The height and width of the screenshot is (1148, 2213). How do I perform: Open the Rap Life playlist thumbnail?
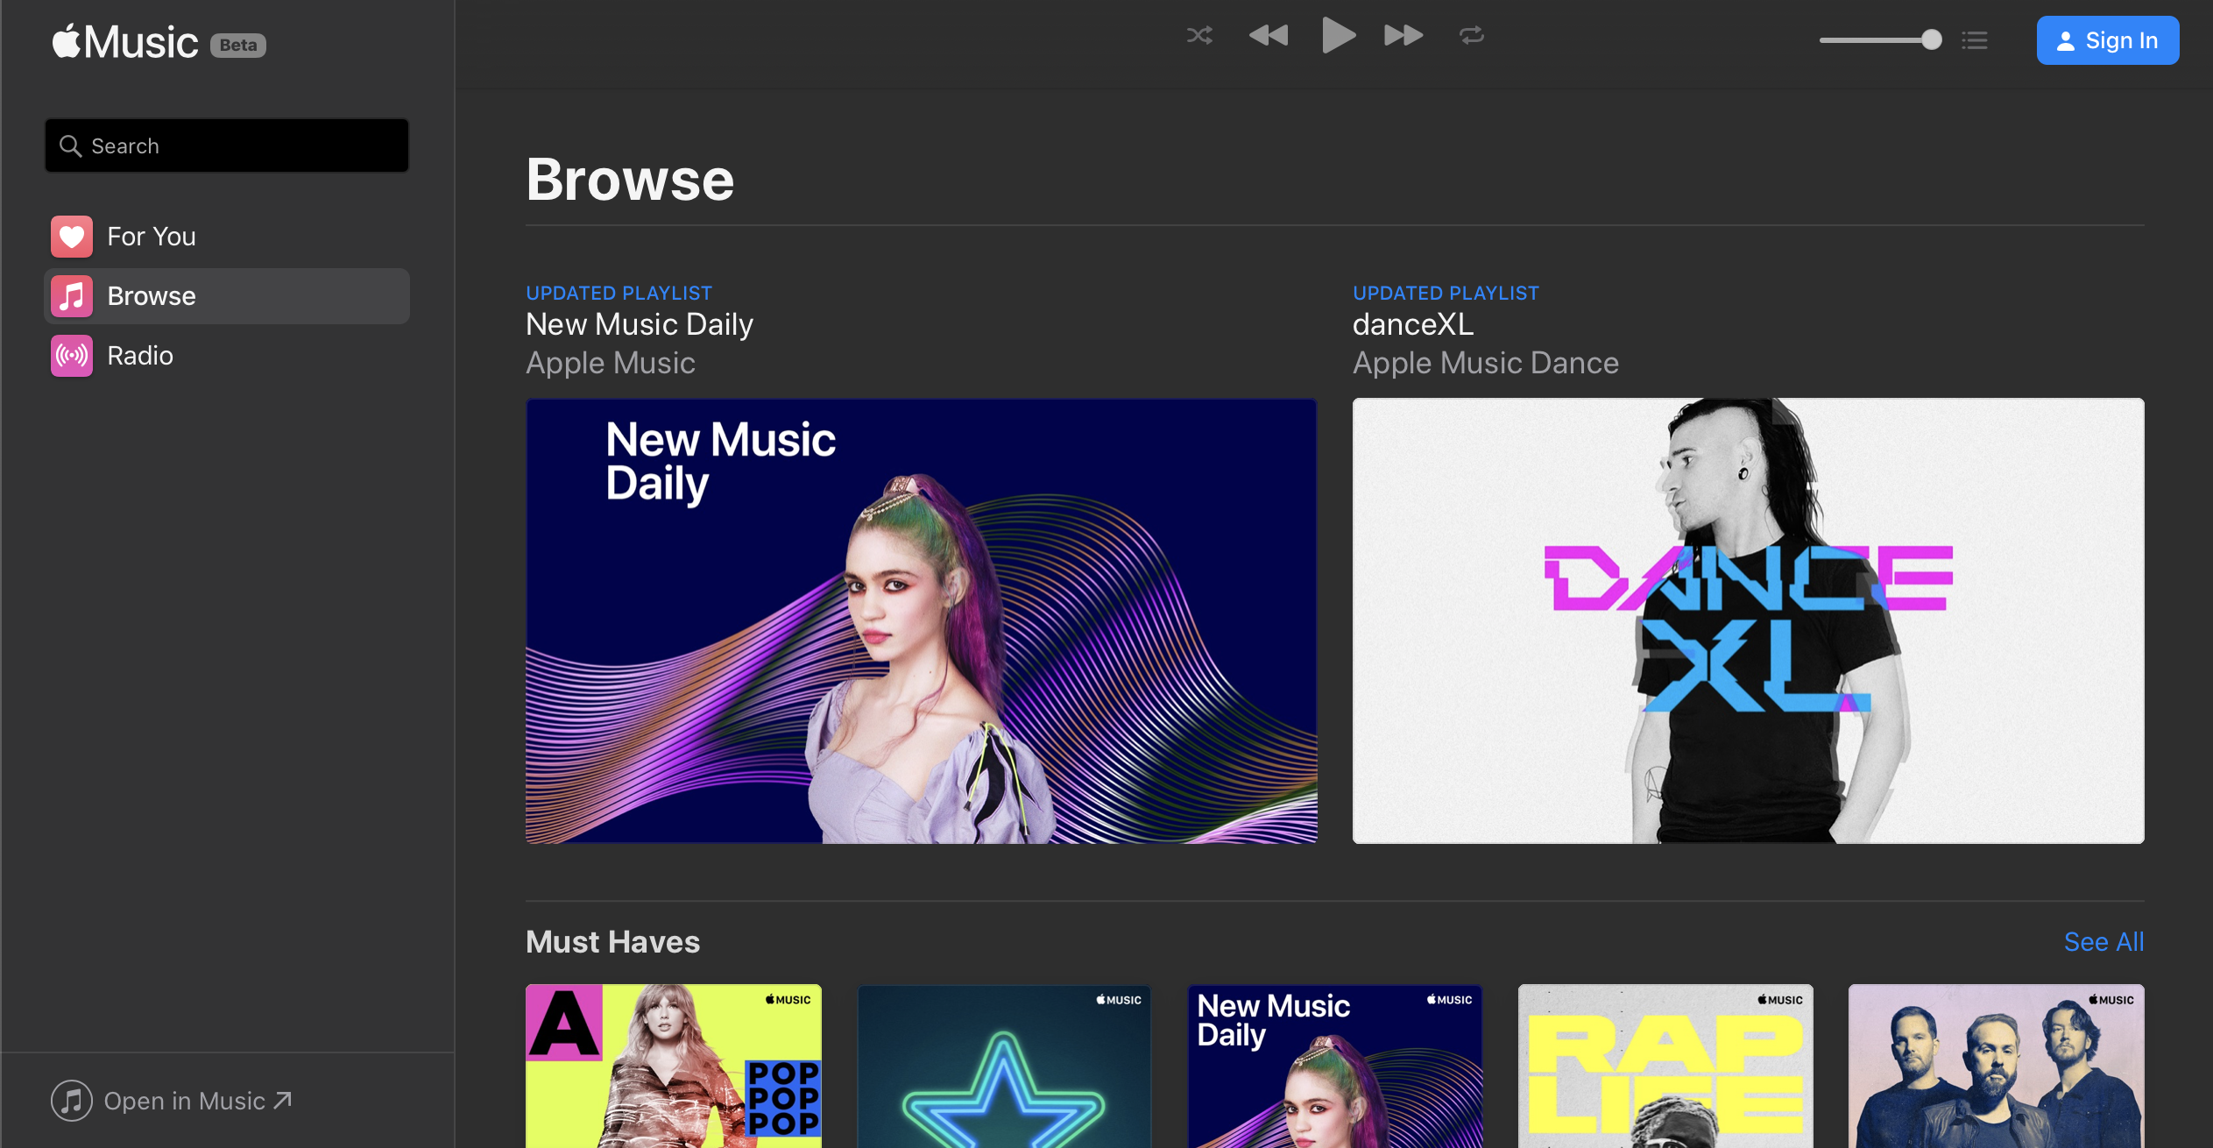point(1665,1067)
